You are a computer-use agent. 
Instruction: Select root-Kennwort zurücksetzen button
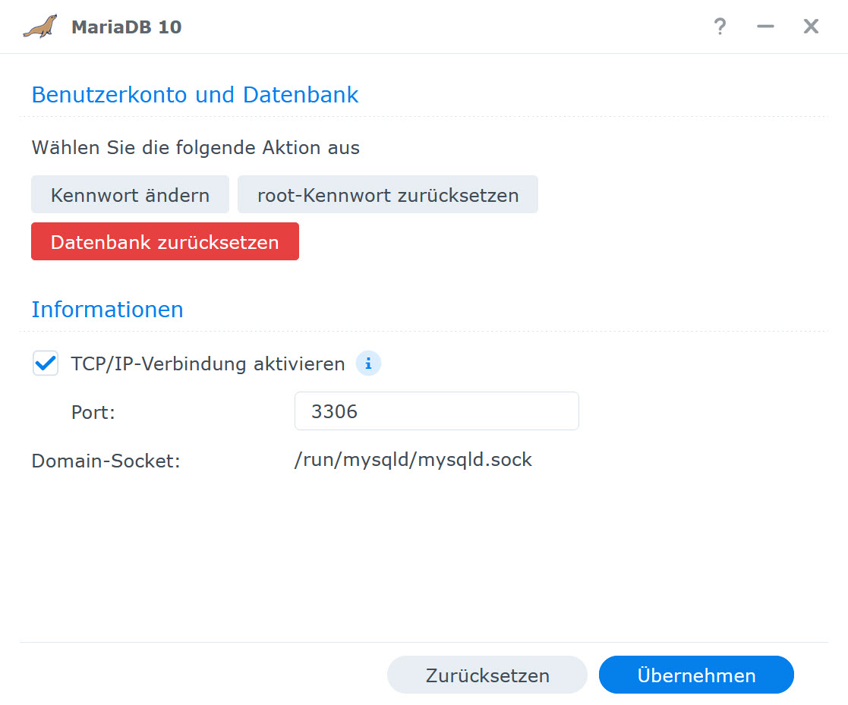[388, 194]
